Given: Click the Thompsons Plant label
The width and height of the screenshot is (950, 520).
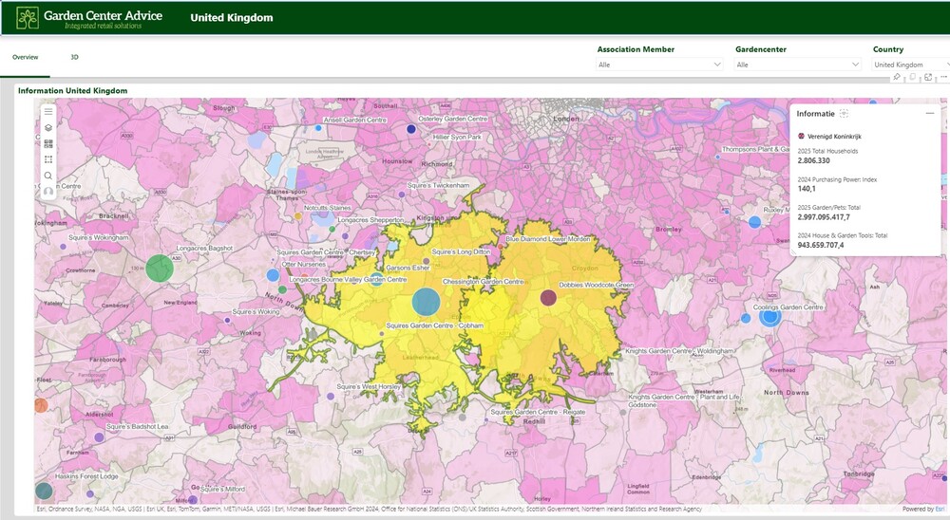Looking at the screenshot, I should pyautogui.click(x=755, y=149).
